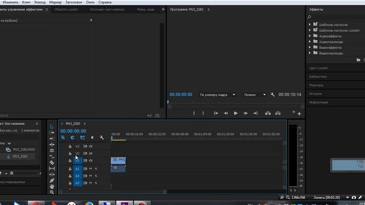Switch to the Области Lumetri tab
Image resolution: width=365 pixels, height=205 pixels.
pos(66,10)
